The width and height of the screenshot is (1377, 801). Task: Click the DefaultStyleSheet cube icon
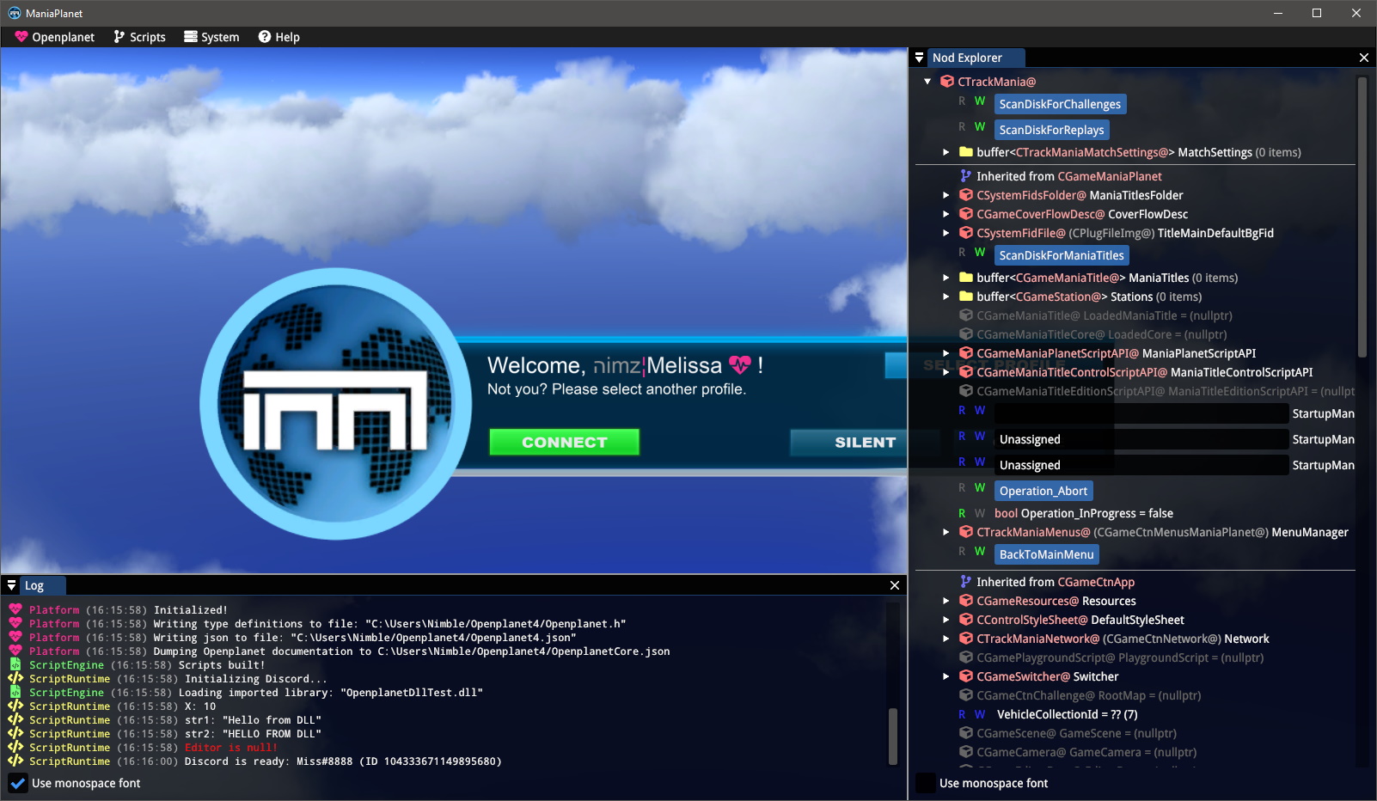point(965,620)
